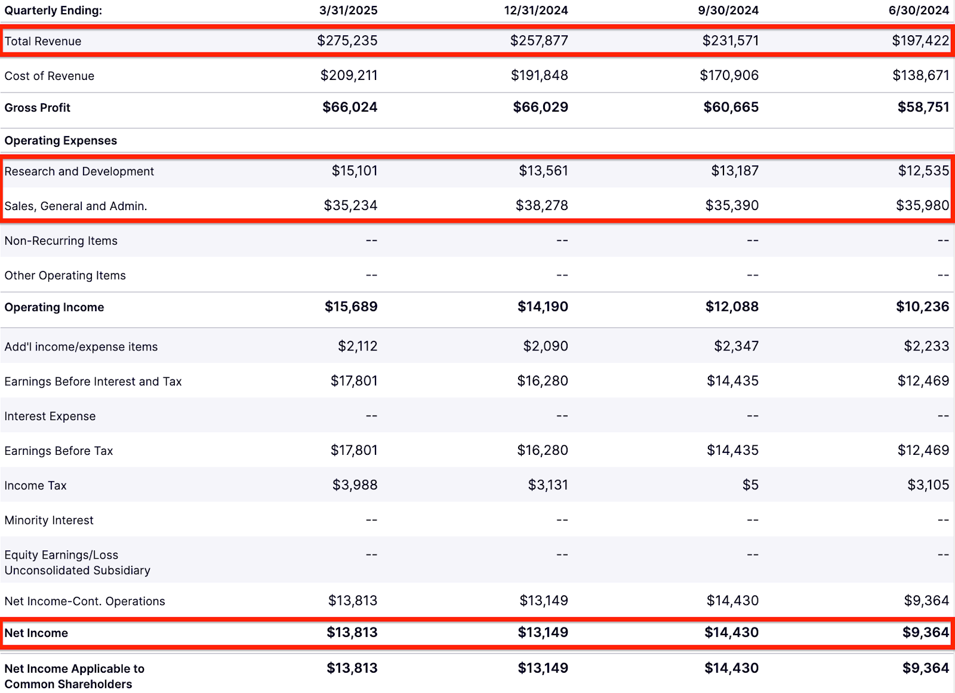Select the 9/30/2024 column header
This screenshot has height=693, width=955.
(728, 10)
